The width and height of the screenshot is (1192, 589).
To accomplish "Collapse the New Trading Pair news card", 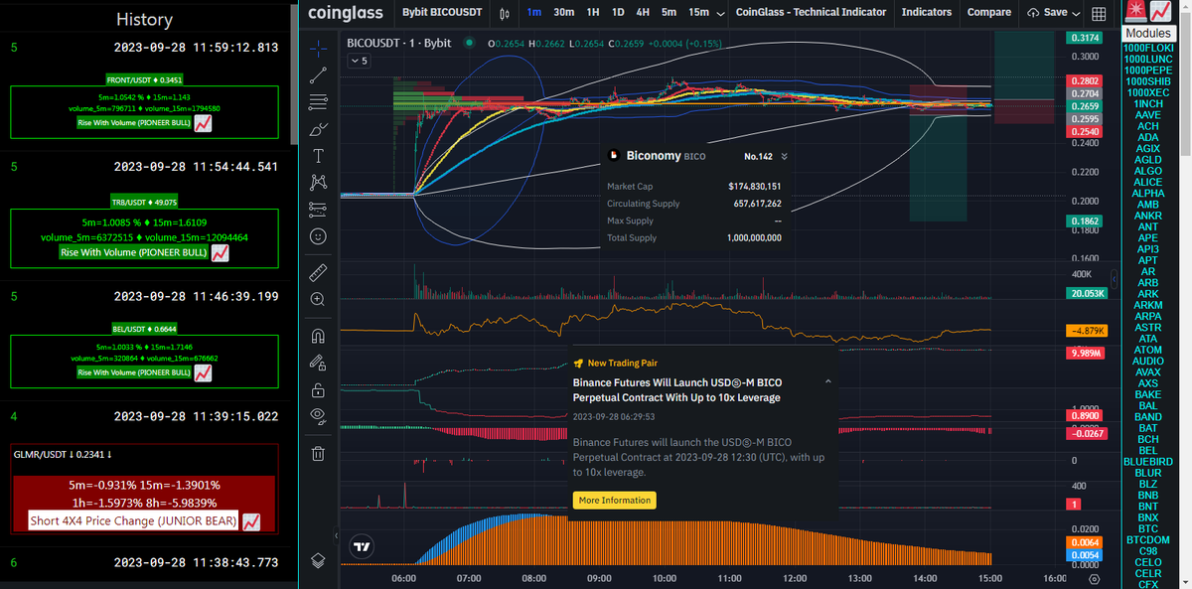I will tap(828, 381).
